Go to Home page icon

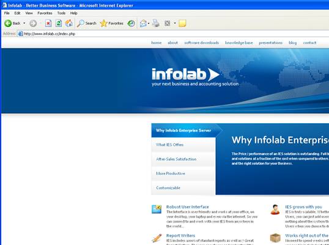[68, 23]
